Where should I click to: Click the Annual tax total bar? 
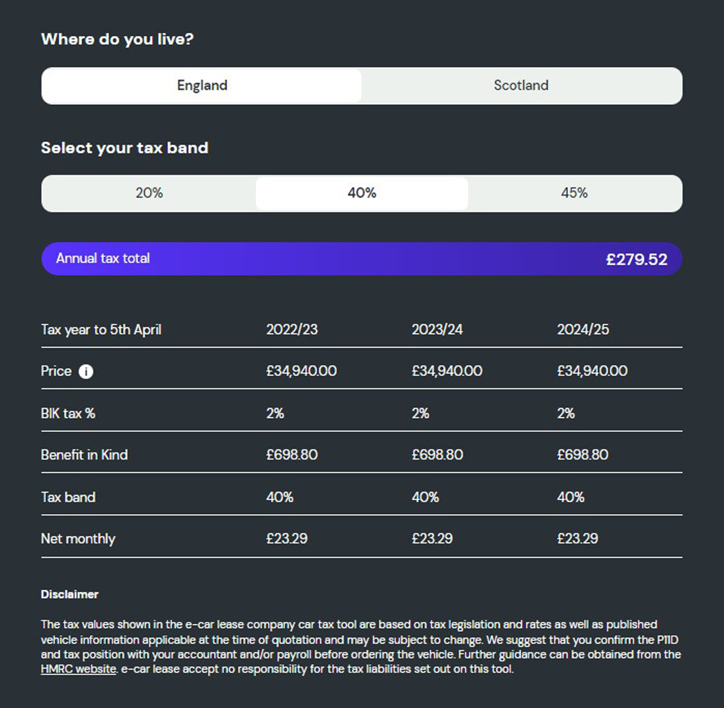click(x=362, y=259)
